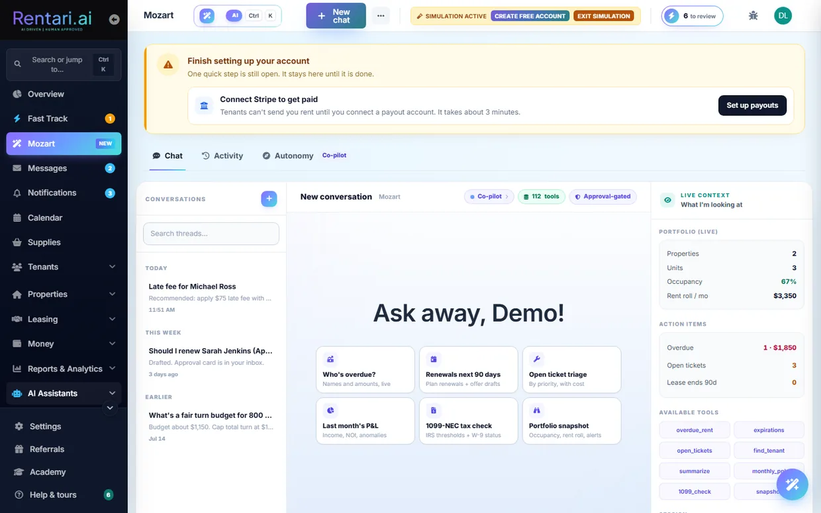The height and width of the screenshot is (513, 821).
Task: Open AI Assistants in the sidebar
Action: pyautogui.click(x=64, y=393)
